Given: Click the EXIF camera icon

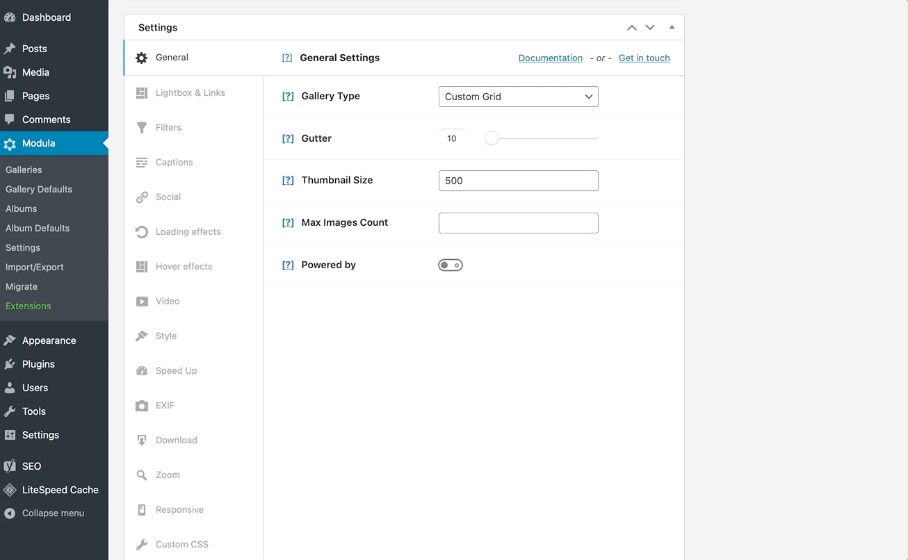Looking at the screenshot, I should tap(142, 405).
